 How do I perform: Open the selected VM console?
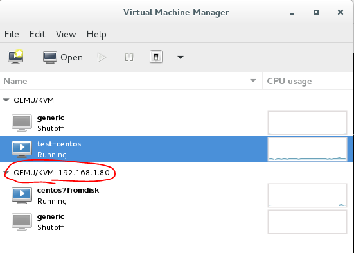pos(63,57)
